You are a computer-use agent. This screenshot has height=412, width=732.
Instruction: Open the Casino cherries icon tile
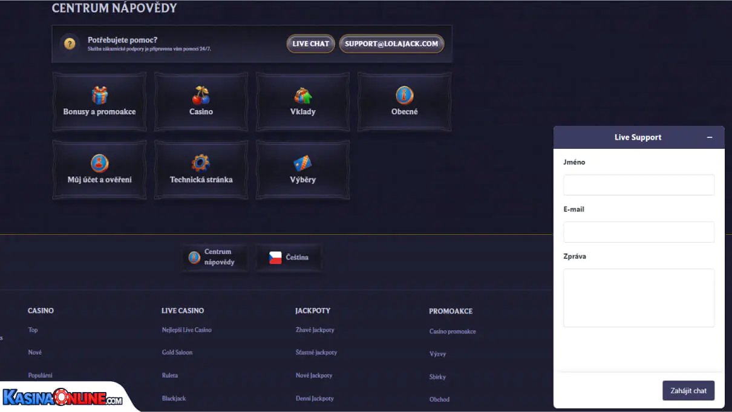click(x=201, y=95)
